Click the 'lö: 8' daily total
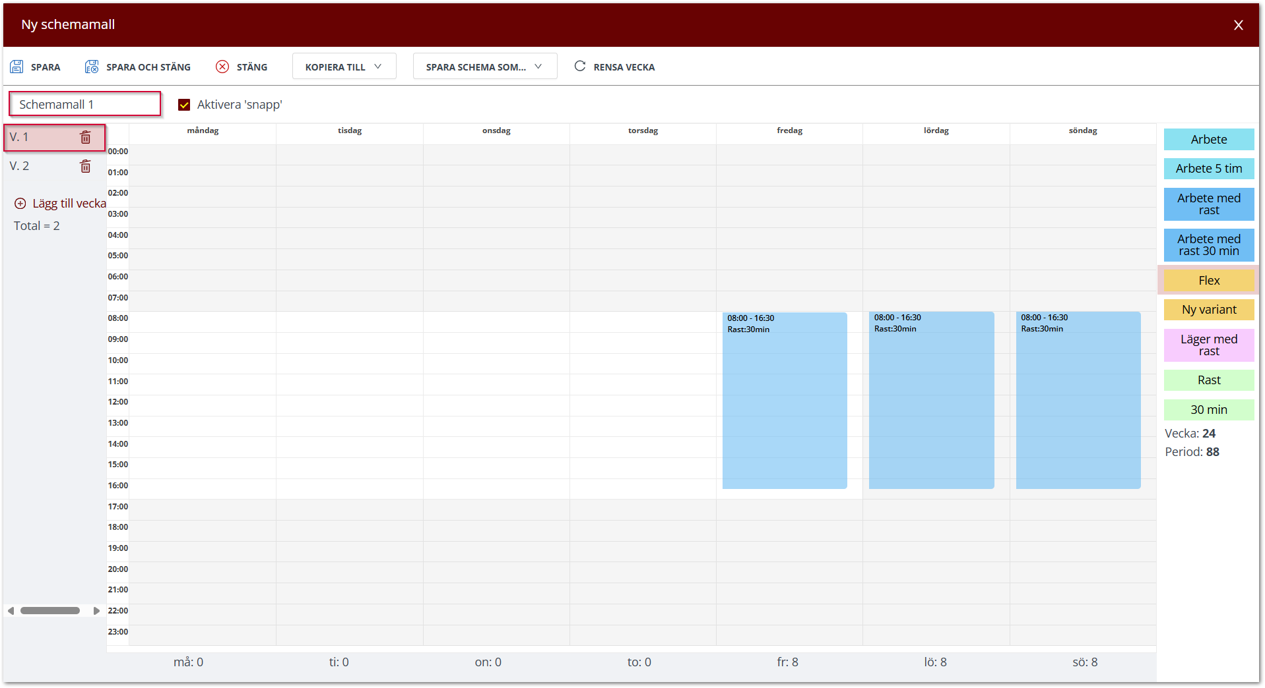The width and height of the screenshot is (1265, 688). coord(935,662)
